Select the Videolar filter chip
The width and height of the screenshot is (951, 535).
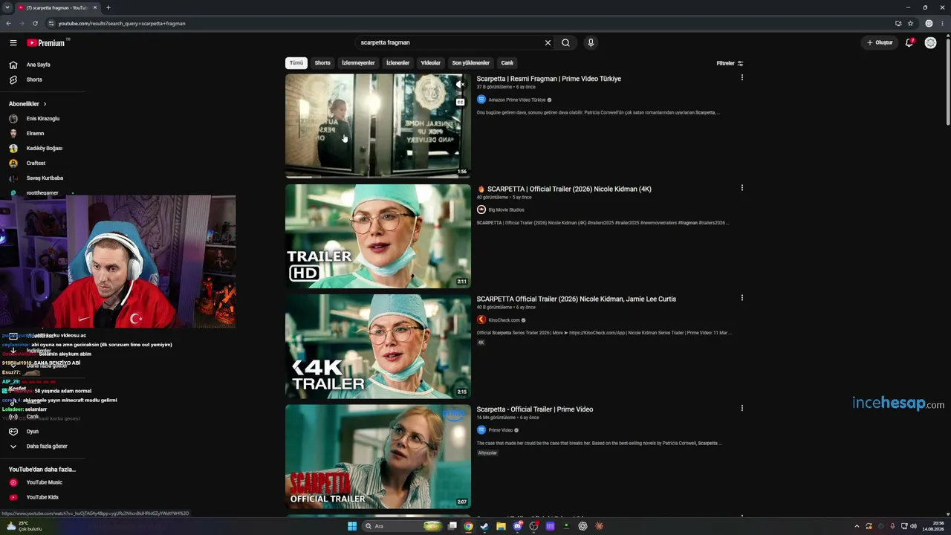[431, 63]
